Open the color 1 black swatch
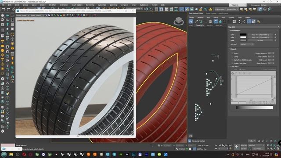Screen dimensions: 281x158 point(243,35)
